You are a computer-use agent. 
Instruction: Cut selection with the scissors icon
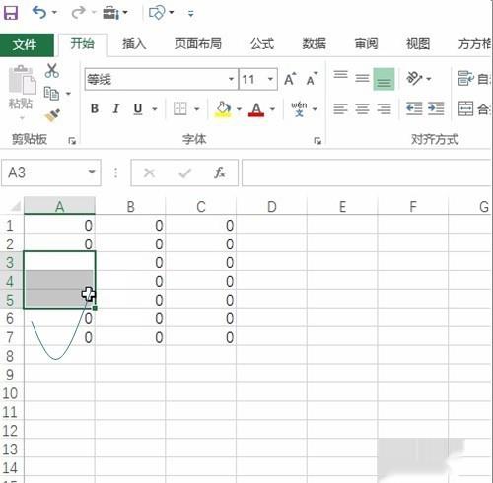click(52, 70)
